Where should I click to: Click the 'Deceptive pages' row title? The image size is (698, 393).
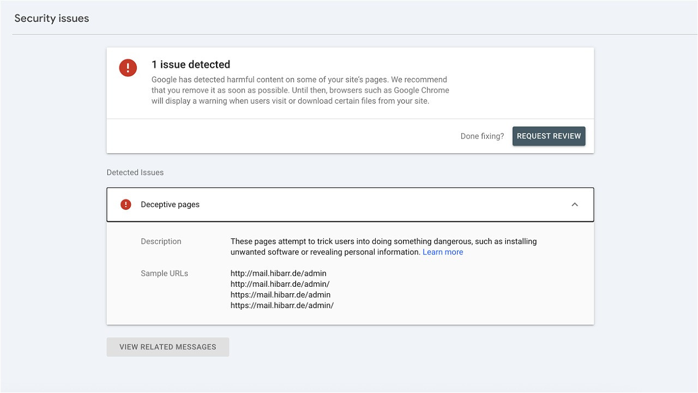(x=170, y=204)
